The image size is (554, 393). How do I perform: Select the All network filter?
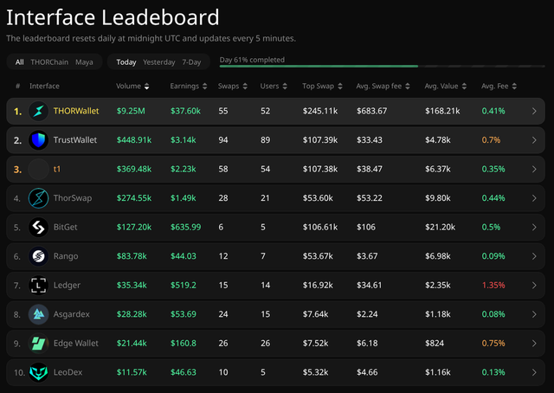[19, 62]
